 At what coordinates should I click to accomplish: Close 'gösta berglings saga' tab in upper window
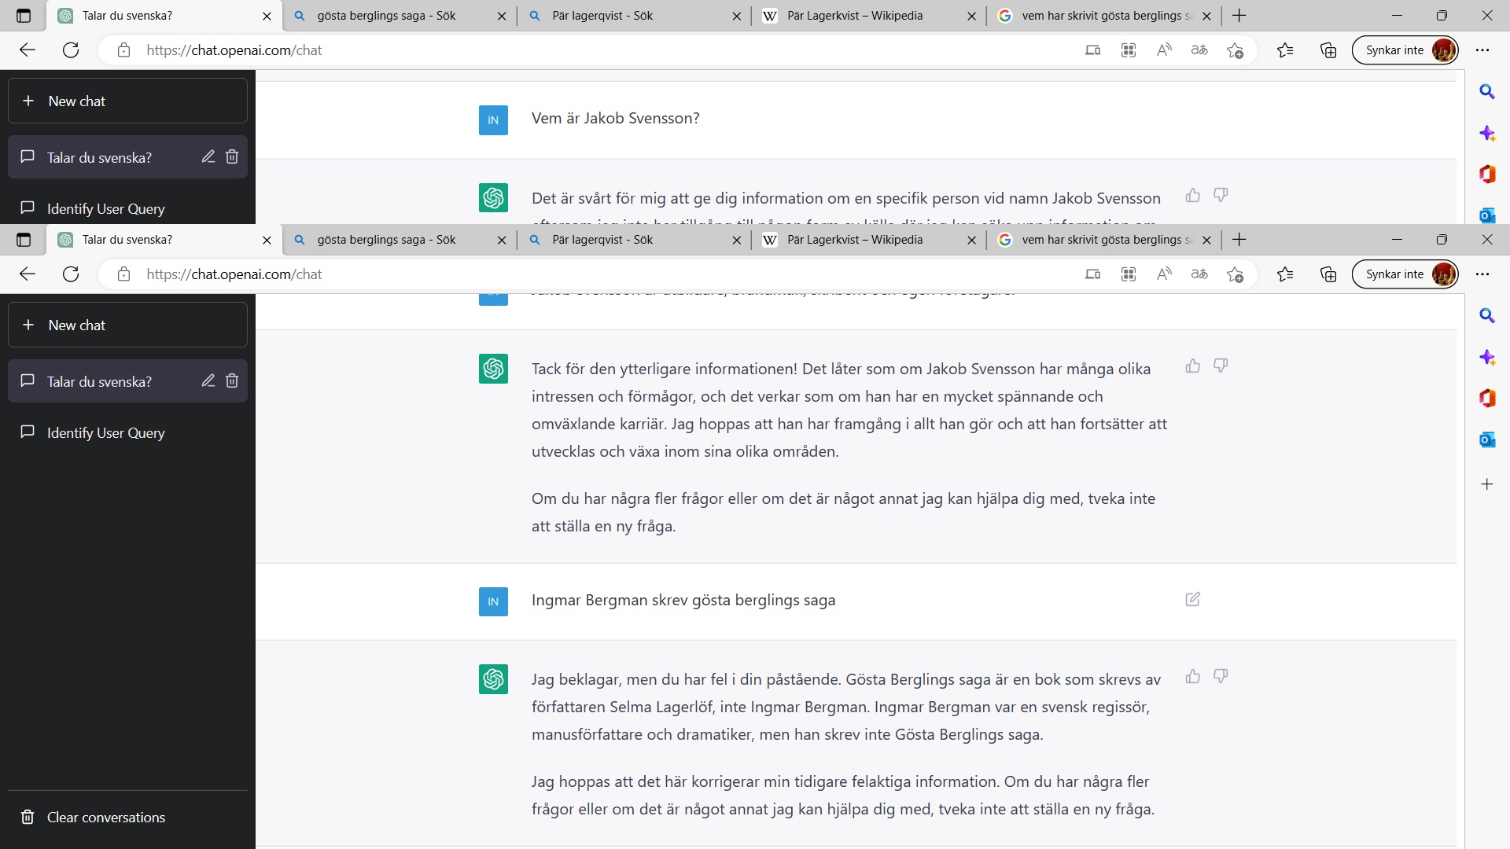tap(502, 16)
